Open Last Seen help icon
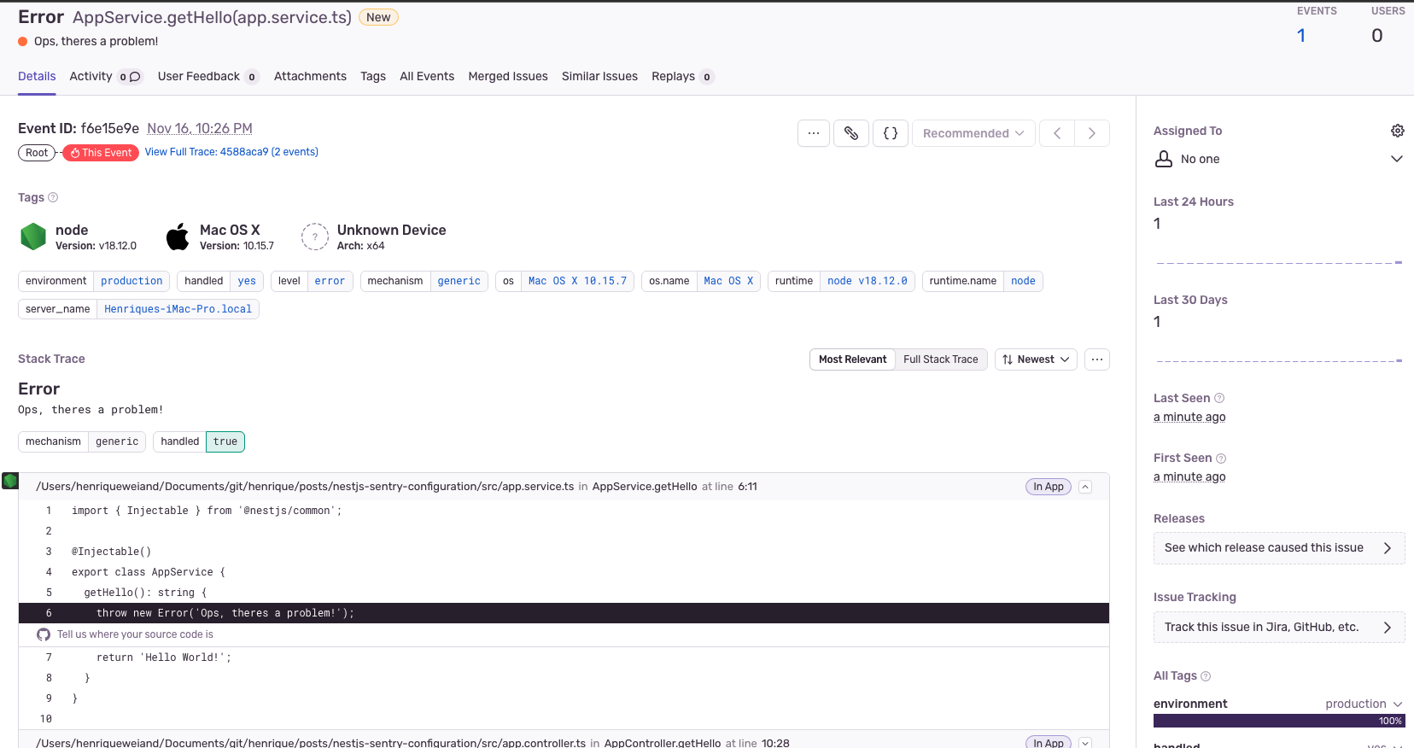The image size is (1414, 748). click(x=1219, y=398)
